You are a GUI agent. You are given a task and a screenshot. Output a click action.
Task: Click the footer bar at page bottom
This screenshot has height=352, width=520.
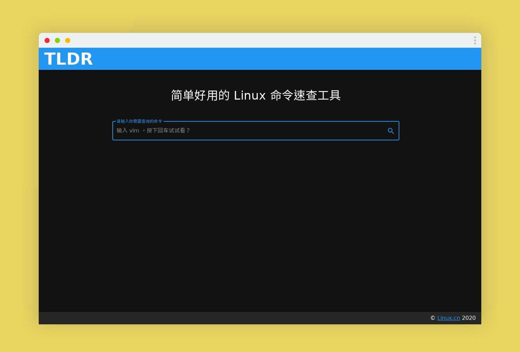tap(242, 318)
